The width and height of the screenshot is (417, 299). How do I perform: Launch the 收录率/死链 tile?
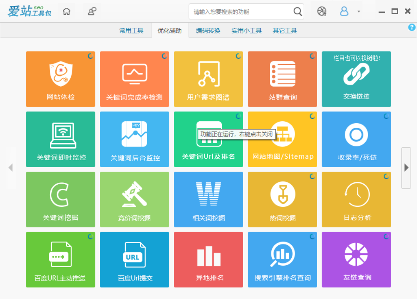[356, 139]
